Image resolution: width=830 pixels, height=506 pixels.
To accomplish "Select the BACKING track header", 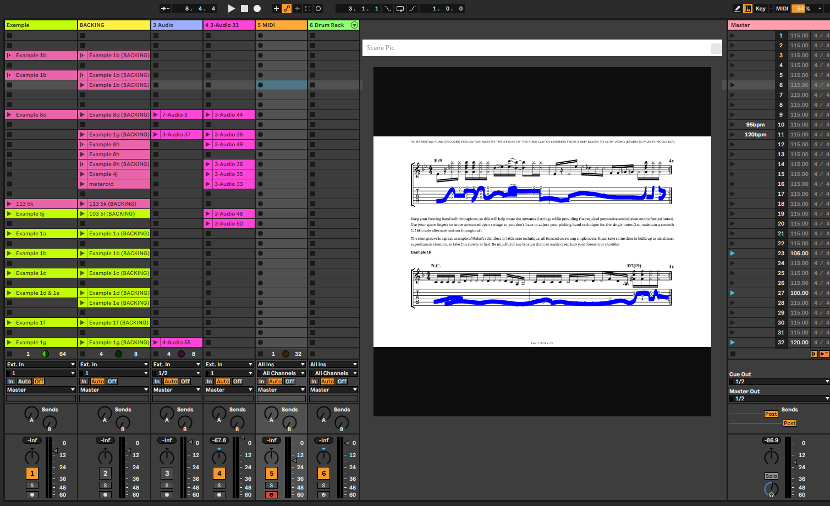I will (114, 25).
